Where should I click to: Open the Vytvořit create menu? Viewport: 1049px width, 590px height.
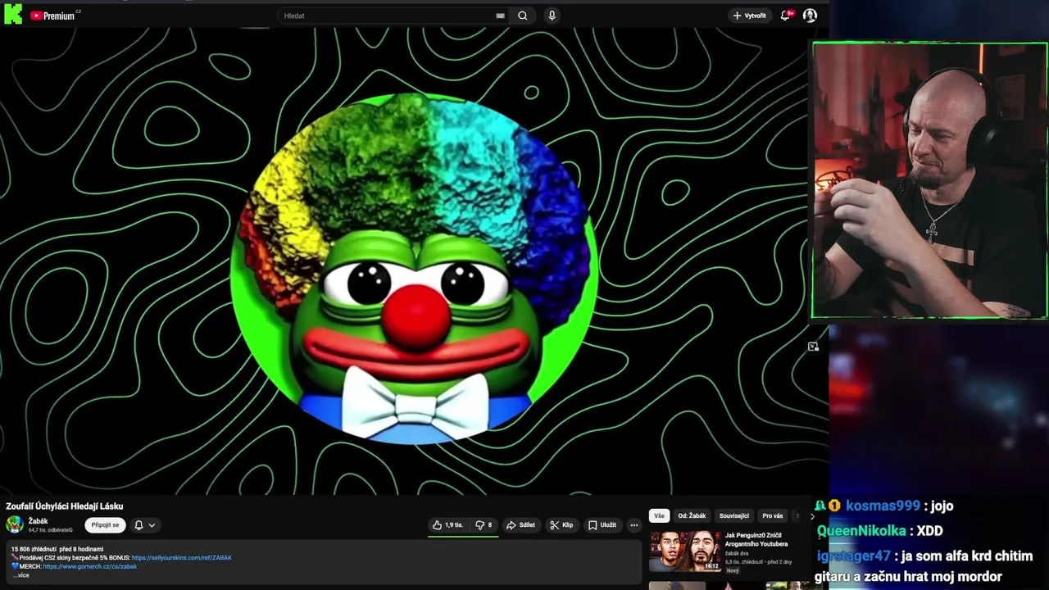tap(749, 16)
